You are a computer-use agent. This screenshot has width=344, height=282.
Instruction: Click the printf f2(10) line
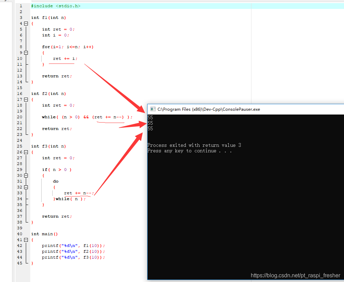coord(74,251)
